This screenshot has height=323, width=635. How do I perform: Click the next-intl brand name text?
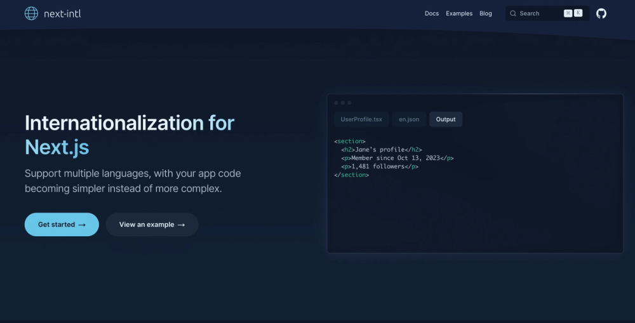click(62, 14)
